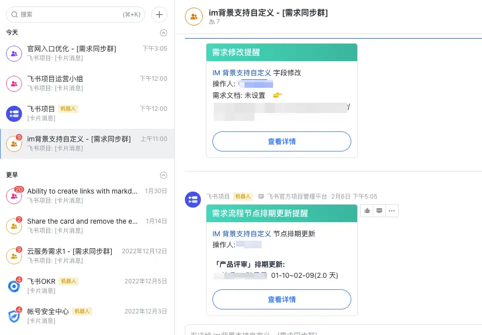The image size is (482, 335).
Task: Click pink avatar of 飞书项目运营小组
Action: pyautogui.click(x=14, y=84)
